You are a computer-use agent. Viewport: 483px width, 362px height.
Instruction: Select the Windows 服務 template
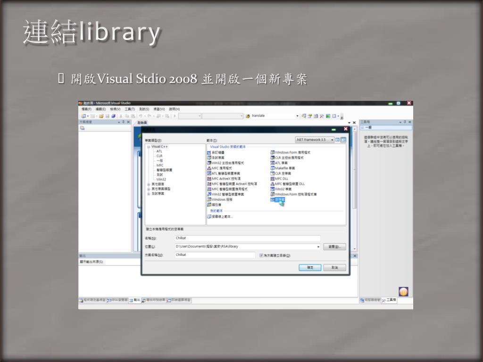click(220, 199)
